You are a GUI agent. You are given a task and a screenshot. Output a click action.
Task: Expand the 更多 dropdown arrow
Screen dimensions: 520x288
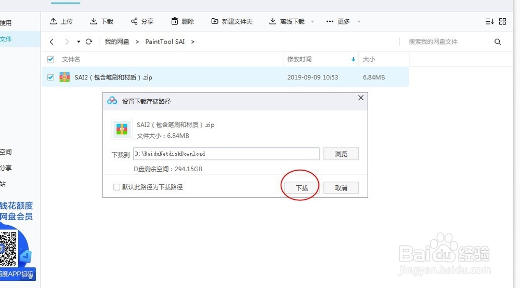point(359,21)
